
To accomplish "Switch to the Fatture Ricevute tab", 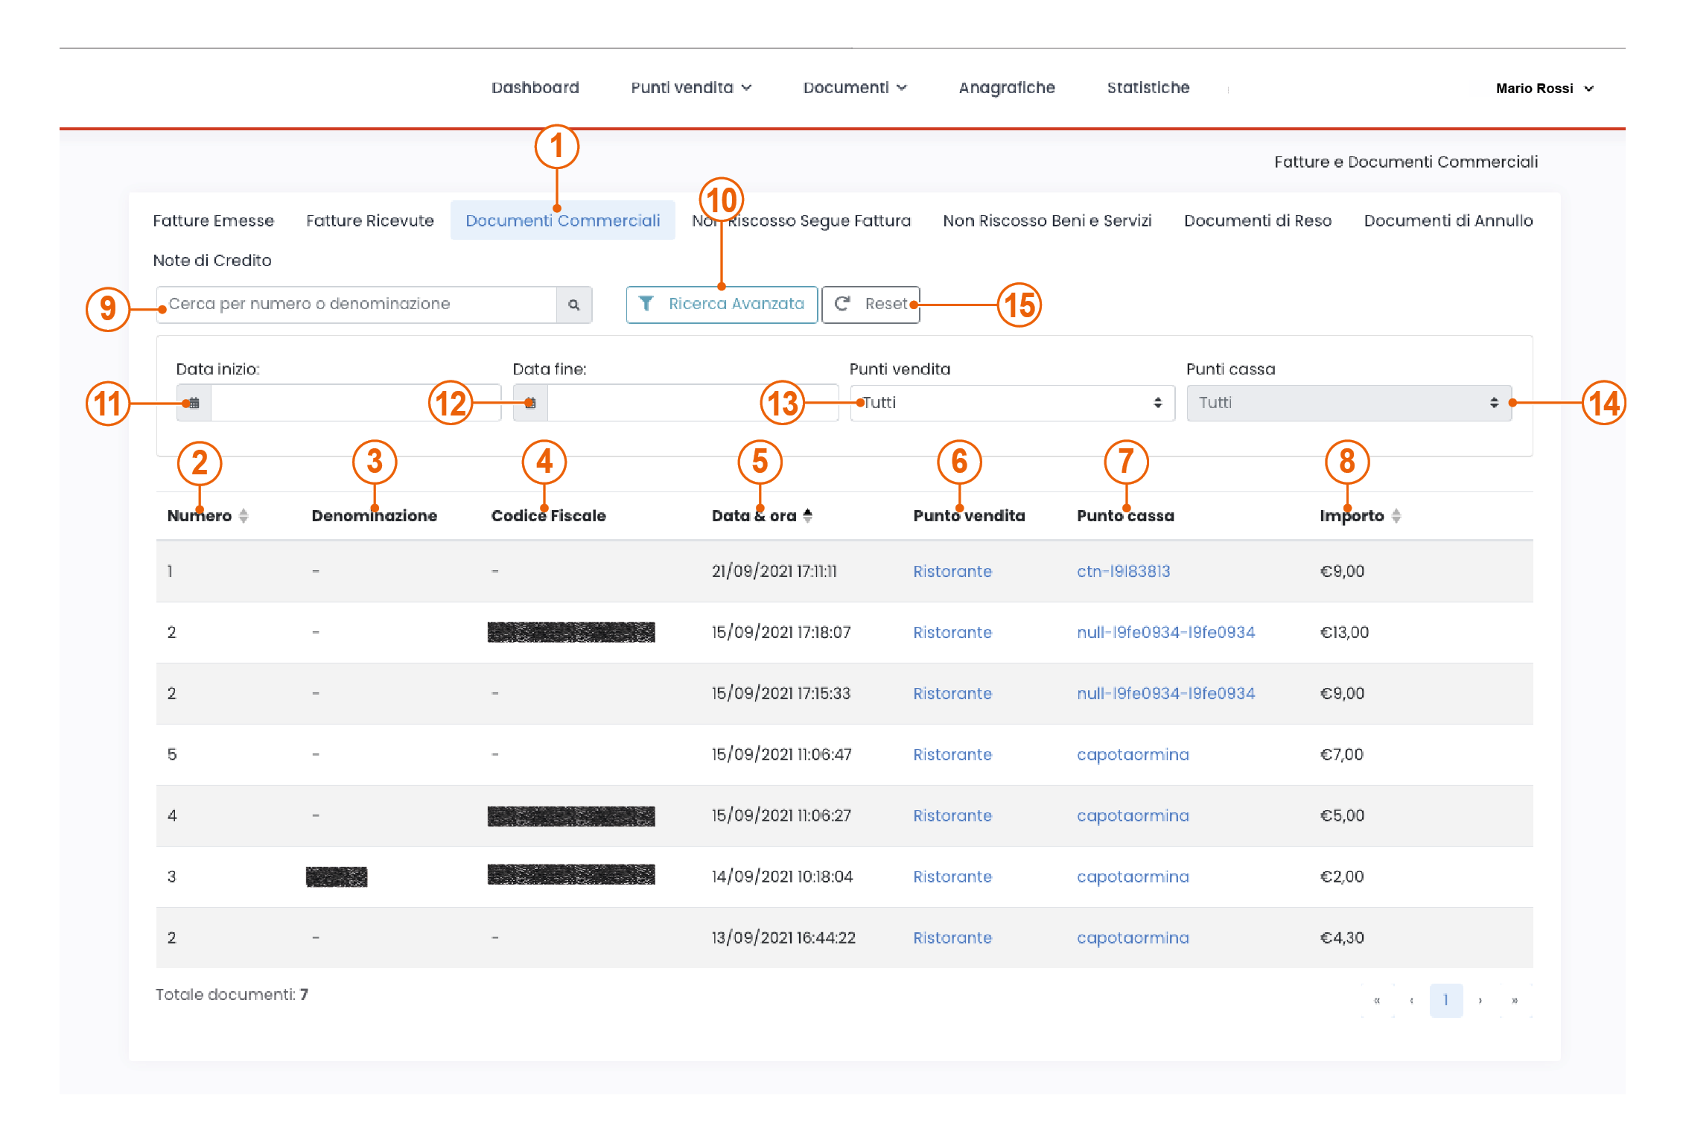I will pos(369,221).
